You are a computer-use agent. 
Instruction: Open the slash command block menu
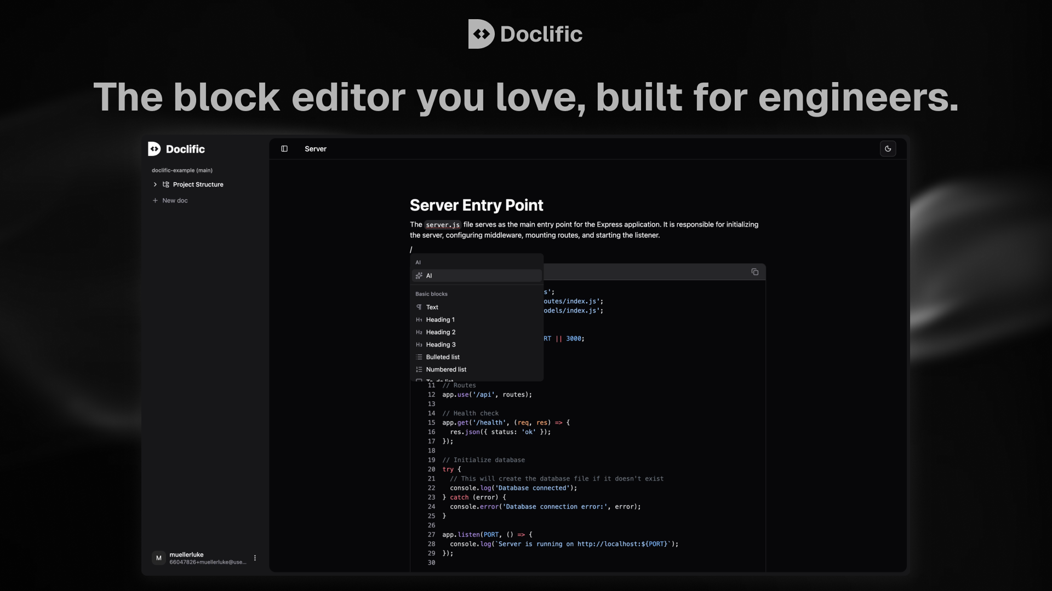pyautogui.click(x=411, y=250)
